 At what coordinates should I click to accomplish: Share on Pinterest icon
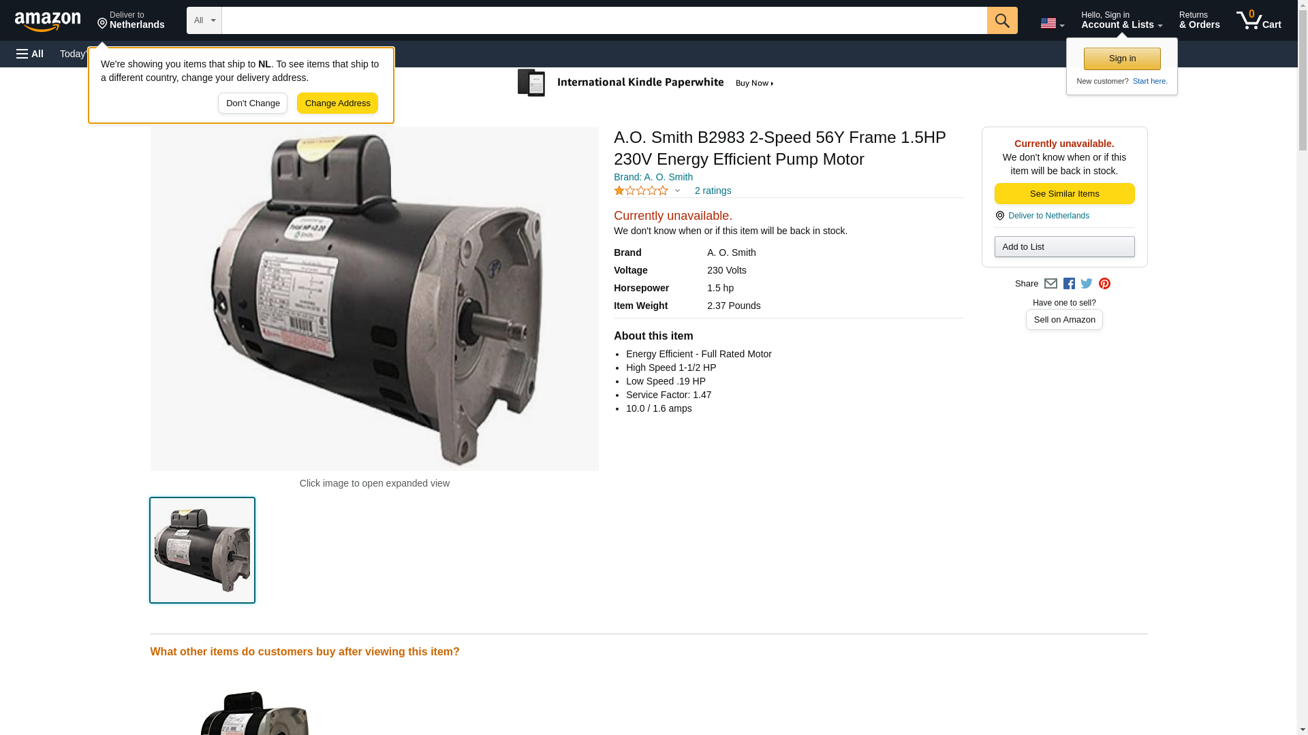click(1104, 284)
